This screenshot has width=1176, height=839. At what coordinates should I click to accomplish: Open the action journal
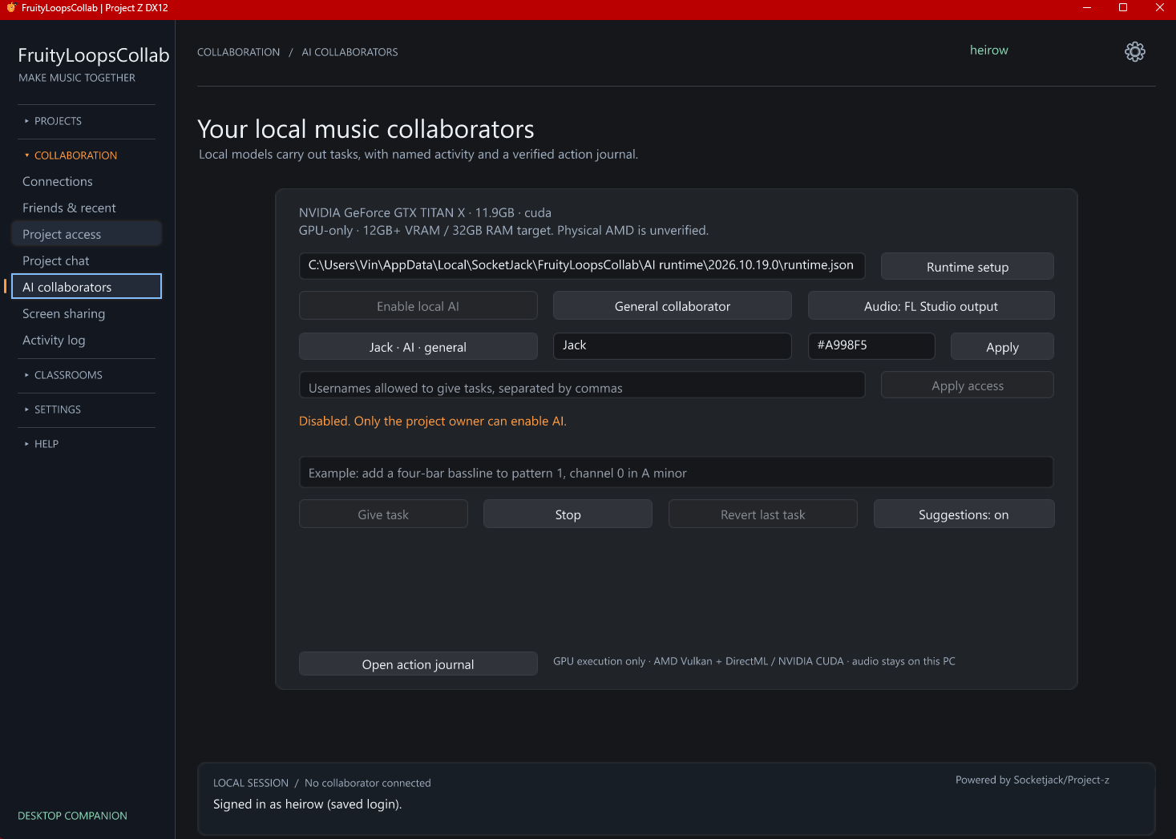pyautogui.click(x=418, y=664)
